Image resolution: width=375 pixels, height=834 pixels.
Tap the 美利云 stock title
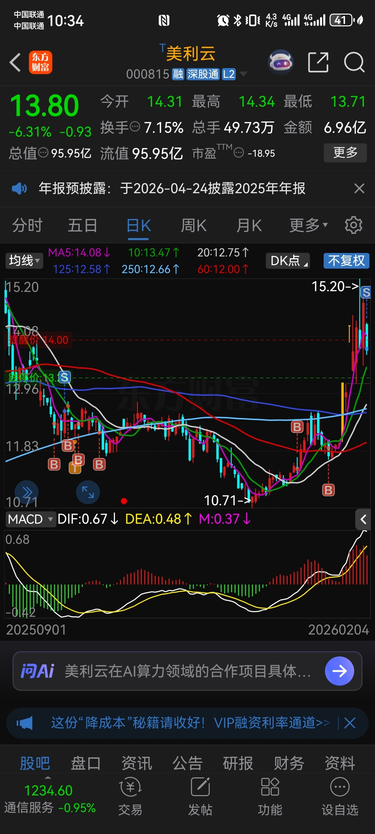191,54
